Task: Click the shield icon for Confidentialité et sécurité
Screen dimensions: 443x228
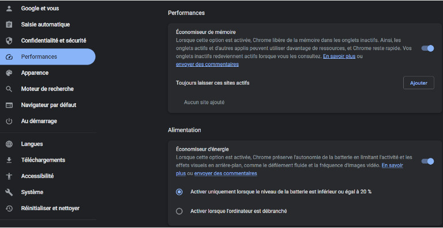Action: pyautogui.click(x=9, y=41)
